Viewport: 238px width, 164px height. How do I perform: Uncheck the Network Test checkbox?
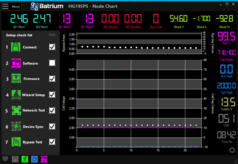click(x=52, y=110)
